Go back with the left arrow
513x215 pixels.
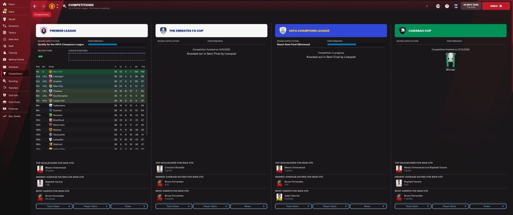tap(35, 6)
